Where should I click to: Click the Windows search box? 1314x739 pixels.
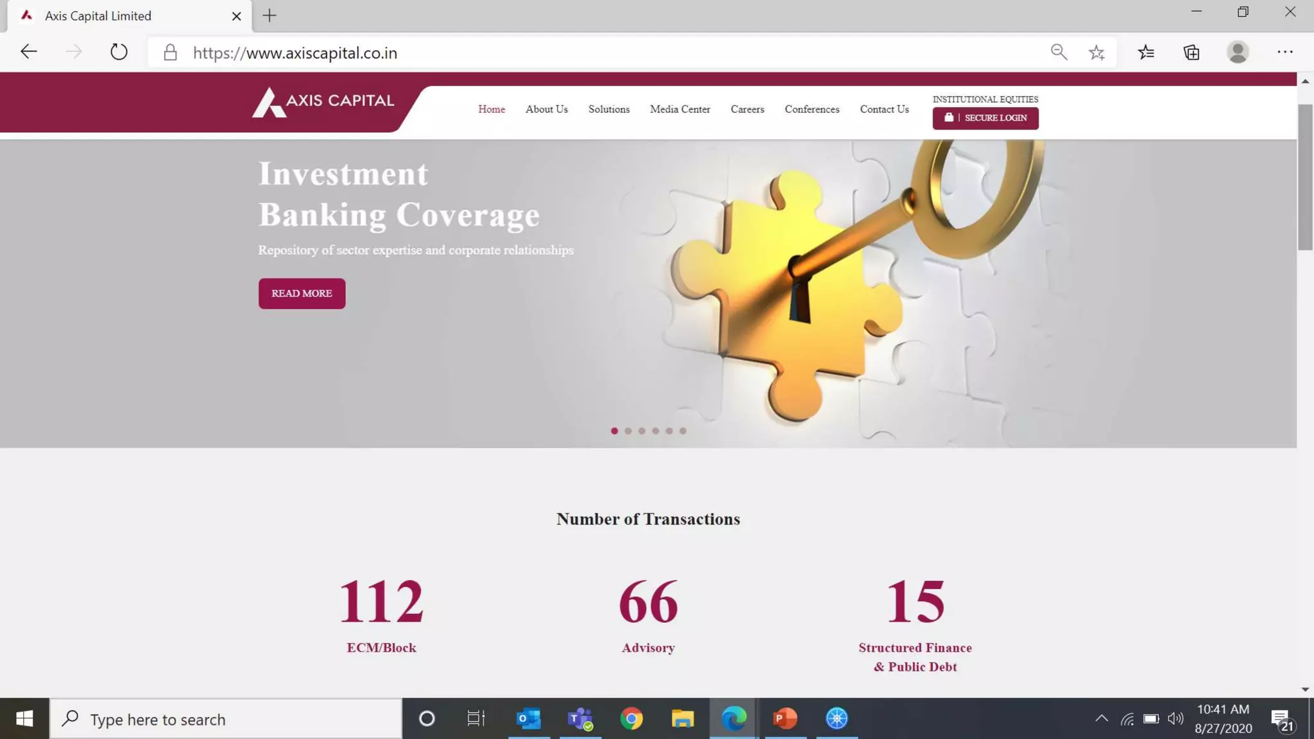(226, 719)
